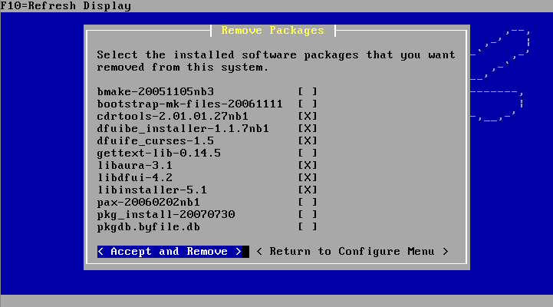Click the F10=Refresh Display label
Screen dimensions: 553x307
click(x=66, y=6)
